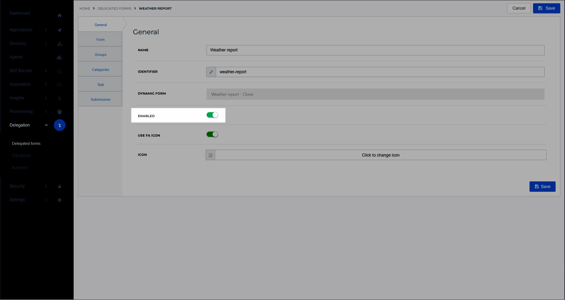Click the document icon beside icon field

pyautogui.click(x=210, y=155)
